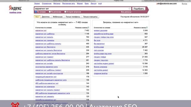
Task: Switch to the 'Только телефоны' tab
Action: [x=73, y=17]
